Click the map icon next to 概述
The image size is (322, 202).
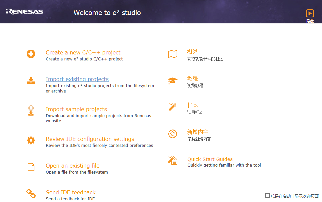(x=173, y=54)
